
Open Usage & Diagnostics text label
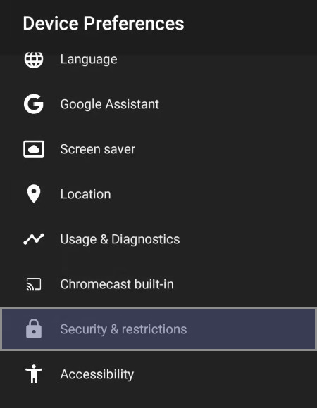point(120,239)
